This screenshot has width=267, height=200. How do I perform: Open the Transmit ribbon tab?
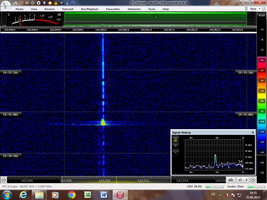(x=68, y=9)
